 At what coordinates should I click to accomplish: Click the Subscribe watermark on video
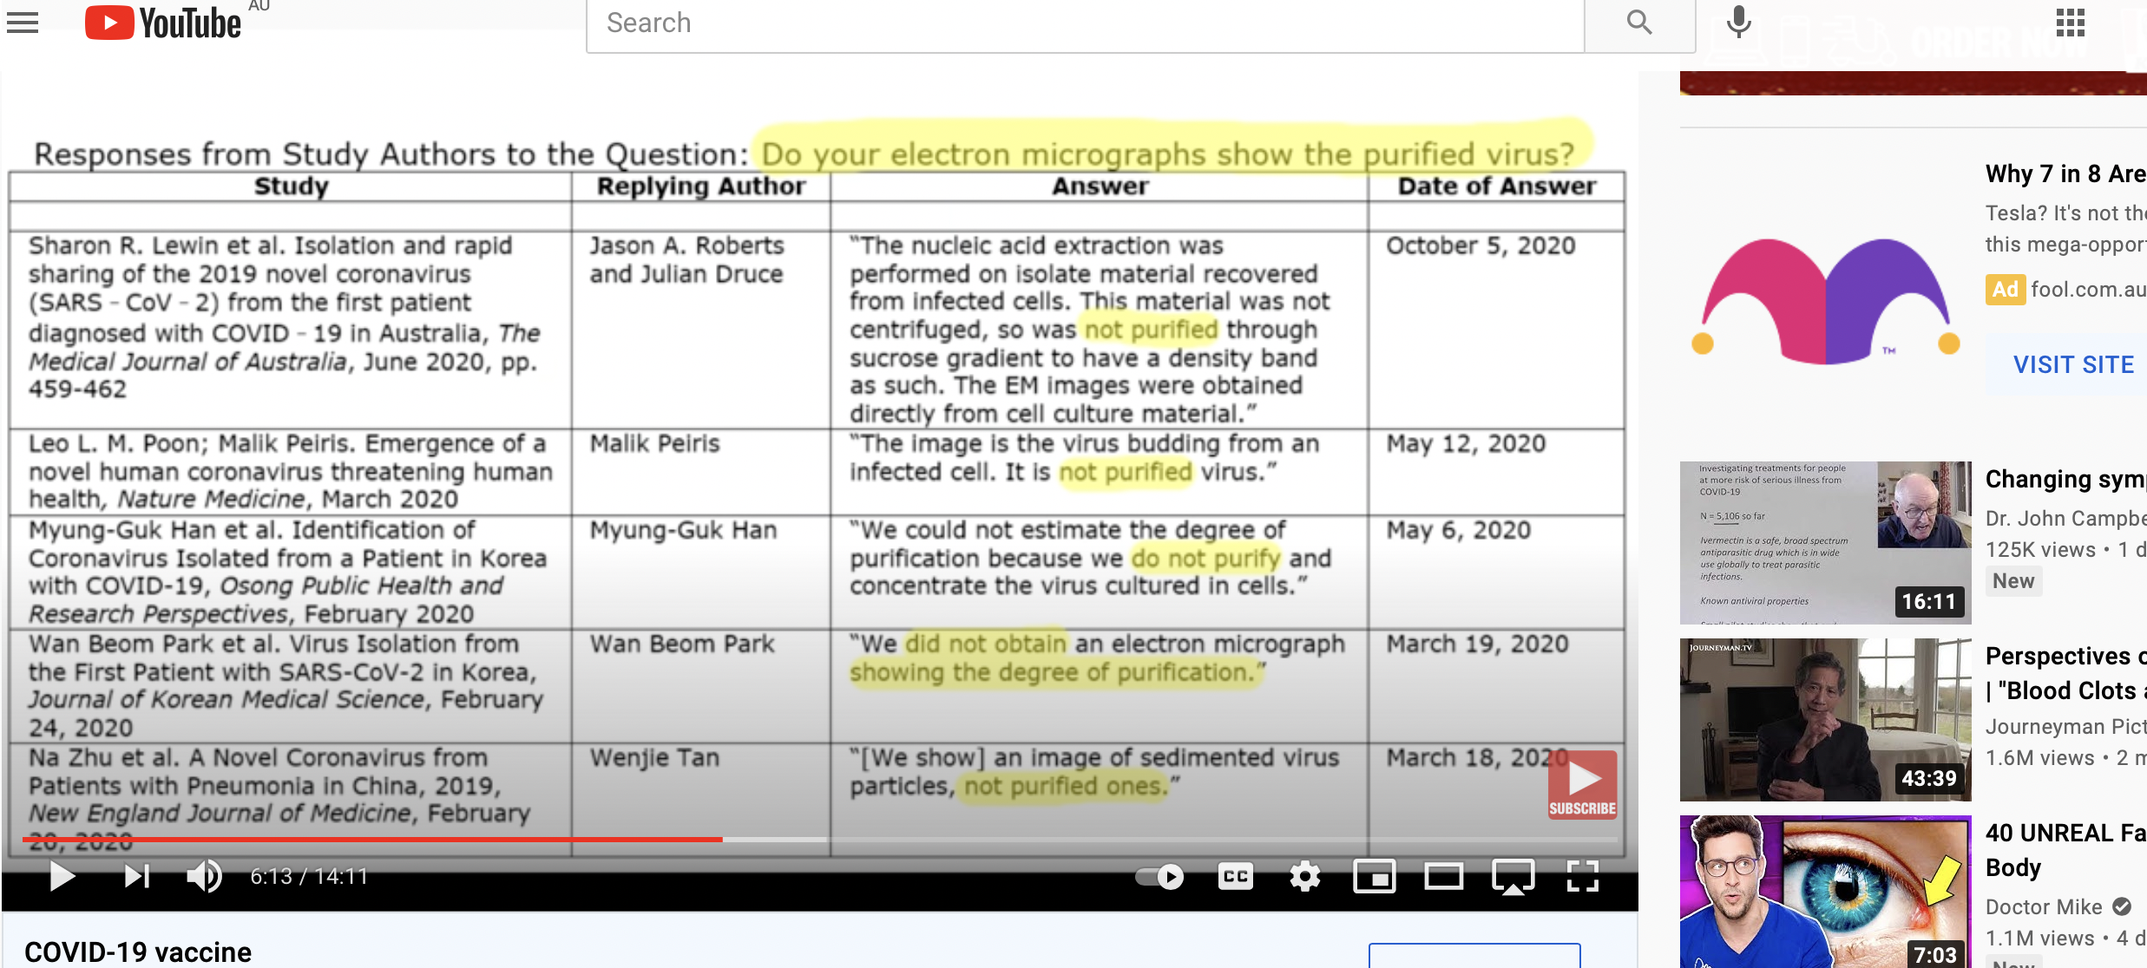click(x=1582, y=785)
